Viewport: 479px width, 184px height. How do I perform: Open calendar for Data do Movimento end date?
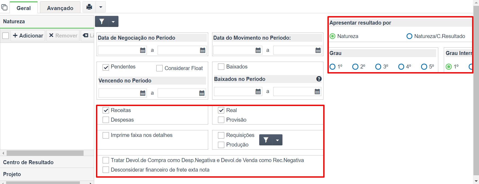318,50
